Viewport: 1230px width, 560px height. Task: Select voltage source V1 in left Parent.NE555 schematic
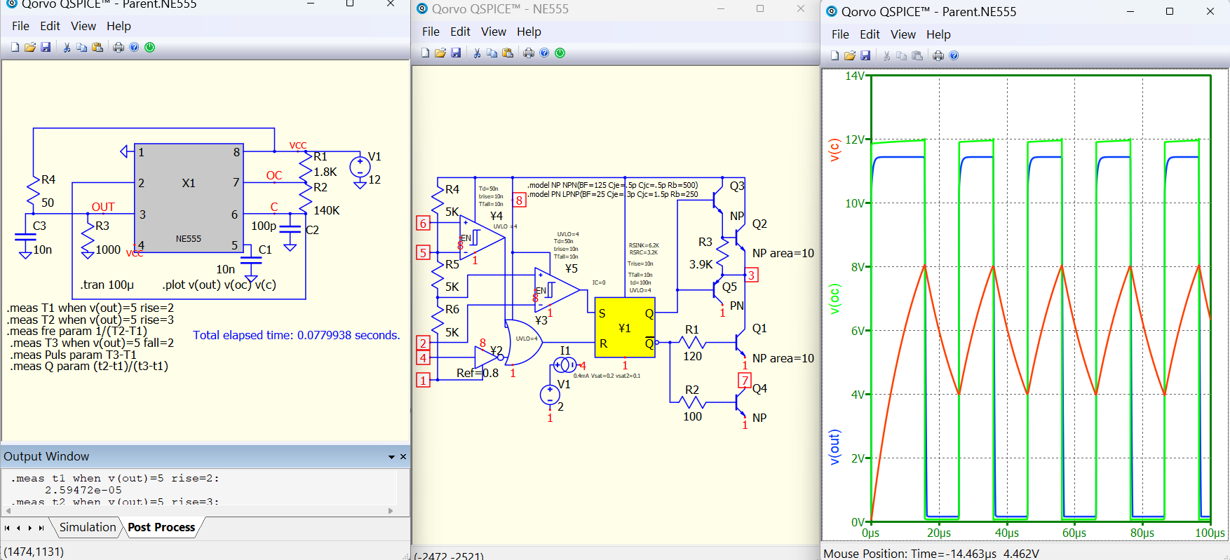(x=360, y=167)
